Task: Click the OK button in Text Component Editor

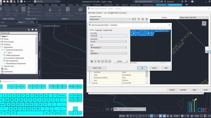Action: point(142,68)
